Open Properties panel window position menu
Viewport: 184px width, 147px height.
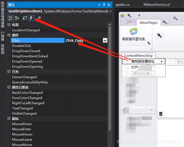99,5
